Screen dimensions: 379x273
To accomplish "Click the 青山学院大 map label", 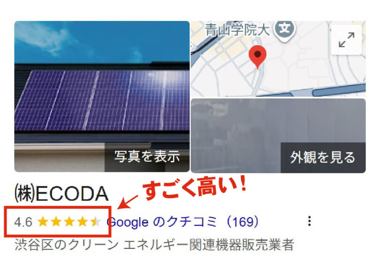I will tap(237, 30).
